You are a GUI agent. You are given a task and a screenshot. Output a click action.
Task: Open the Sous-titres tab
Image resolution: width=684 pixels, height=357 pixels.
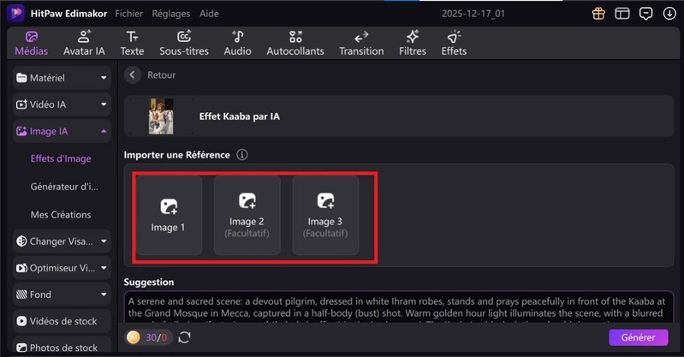[184, 43]
